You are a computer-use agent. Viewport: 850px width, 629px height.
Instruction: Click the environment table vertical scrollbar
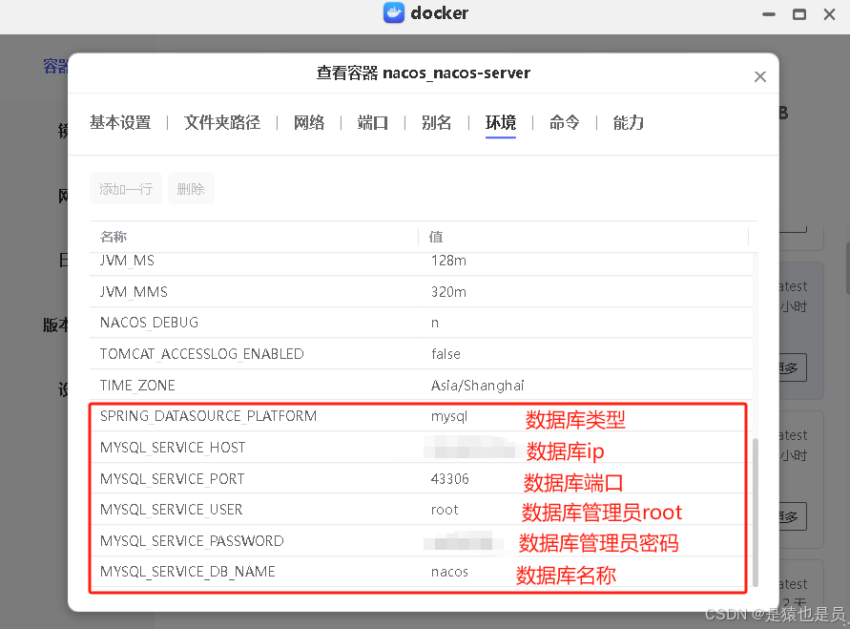[756, 512]
